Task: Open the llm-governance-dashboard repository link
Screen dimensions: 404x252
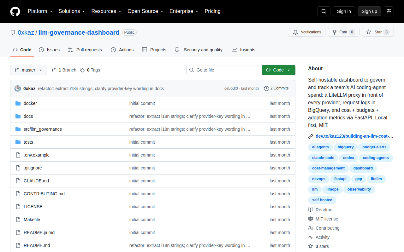Action: point(79,32)
